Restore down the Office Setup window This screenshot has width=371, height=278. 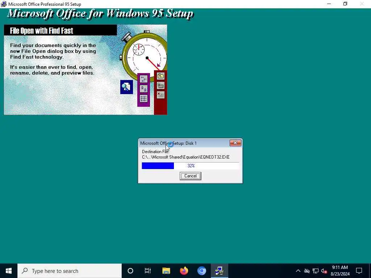[345, 4]
